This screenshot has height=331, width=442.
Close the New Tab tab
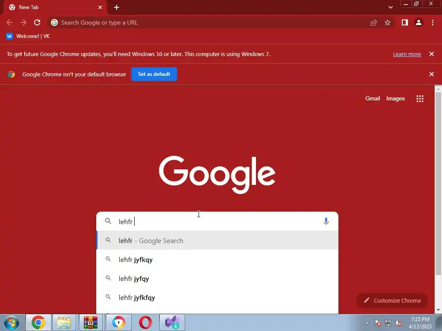100,7
